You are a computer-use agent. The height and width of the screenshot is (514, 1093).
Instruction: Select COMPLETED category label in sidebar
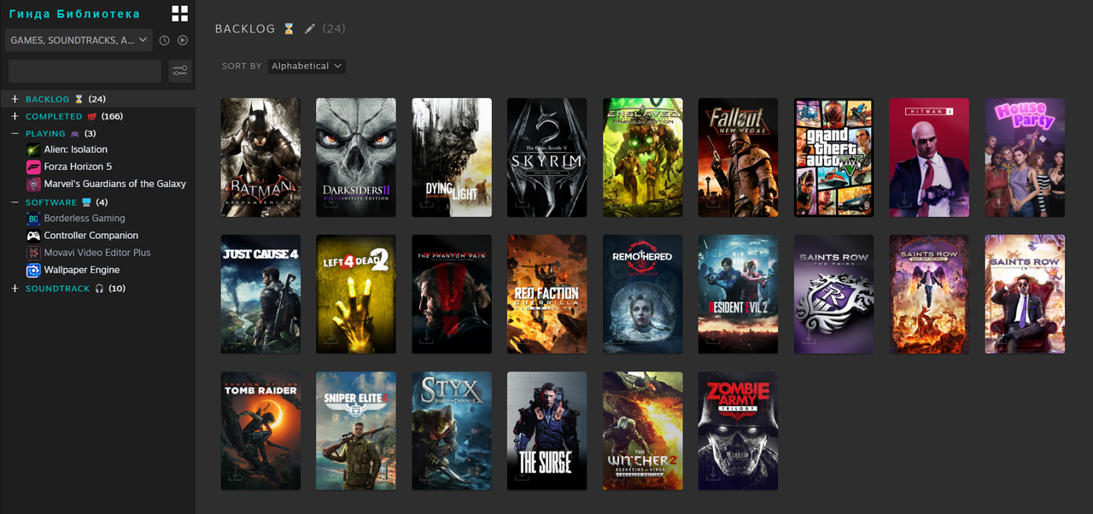54,116
